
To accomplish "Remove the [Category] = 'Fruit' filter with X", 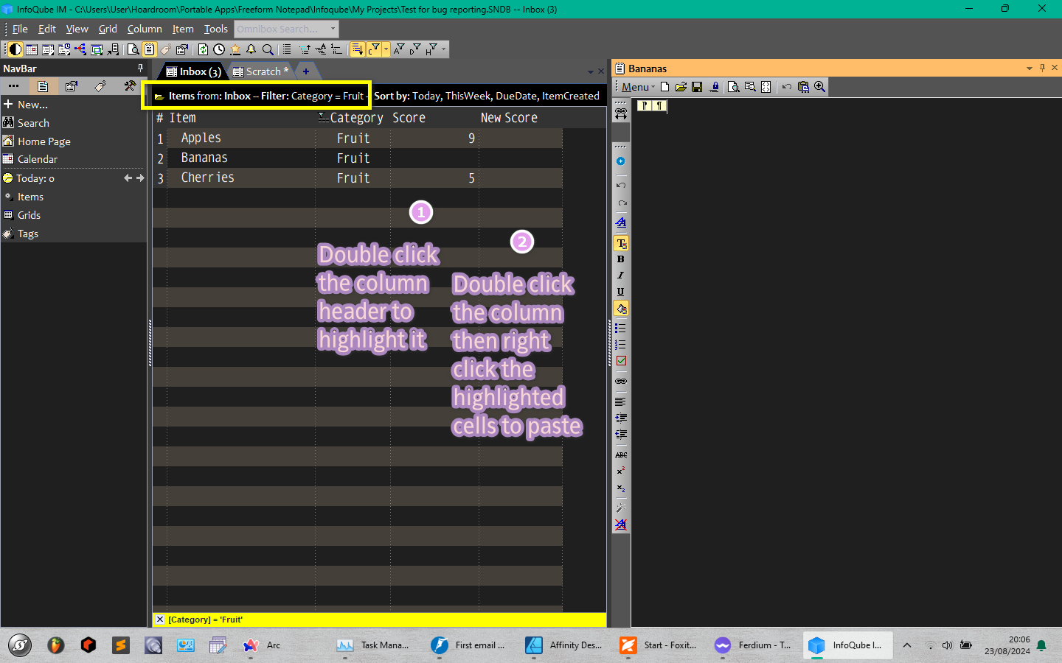I will click(x=159, y=620).
